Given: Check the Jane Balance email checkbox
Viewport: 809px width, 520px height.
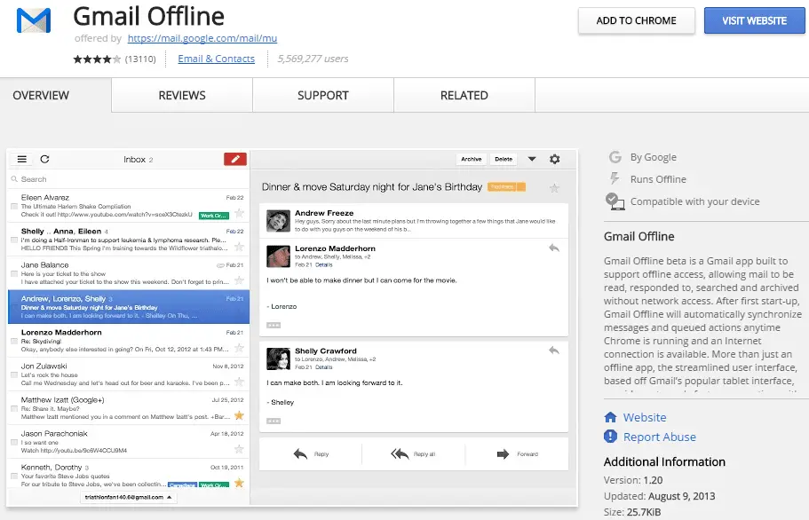Looking at the screenshot, I should pyautogui.click(x=14, y=273).
